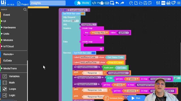This screenshot has width=181, height=101.
Task: Expand the Units category
Action: pyautogui.click(x=6, y=34)
